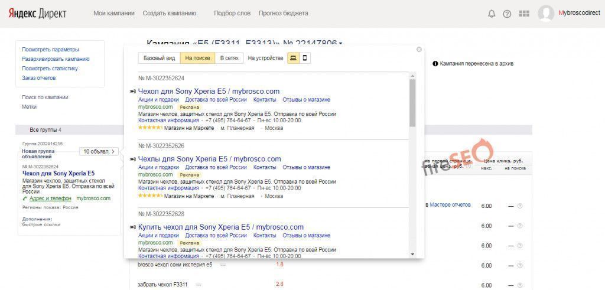This screenshot has width=605, height=290.
Task: Select the В сетях preview tab
Action: tap(229, 58)
